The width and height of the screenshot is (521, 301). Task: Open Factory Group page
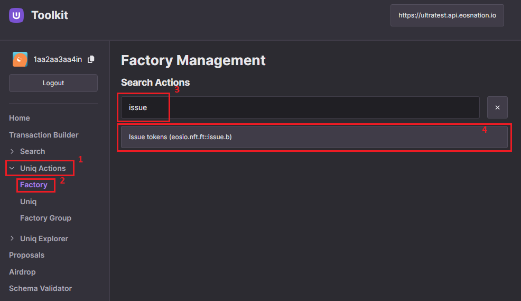tap(45, 218)
